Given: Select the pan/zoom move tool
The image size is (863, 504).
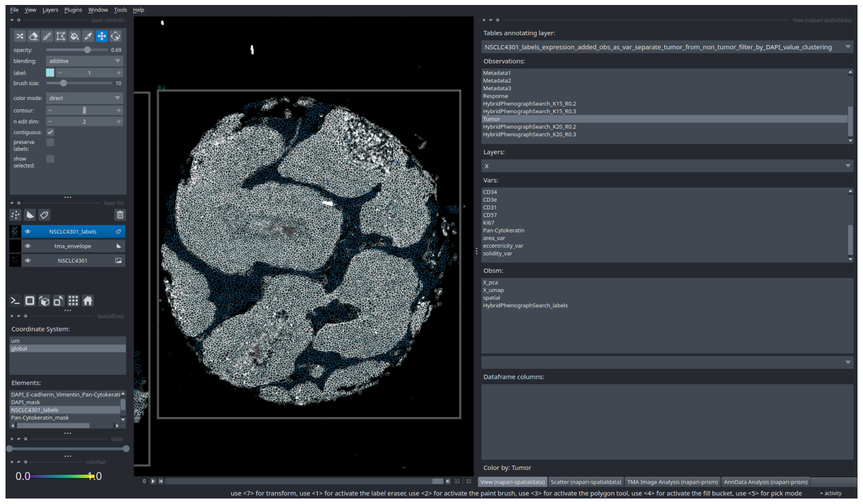Looking at the screenshot, I should click(102, 36).
